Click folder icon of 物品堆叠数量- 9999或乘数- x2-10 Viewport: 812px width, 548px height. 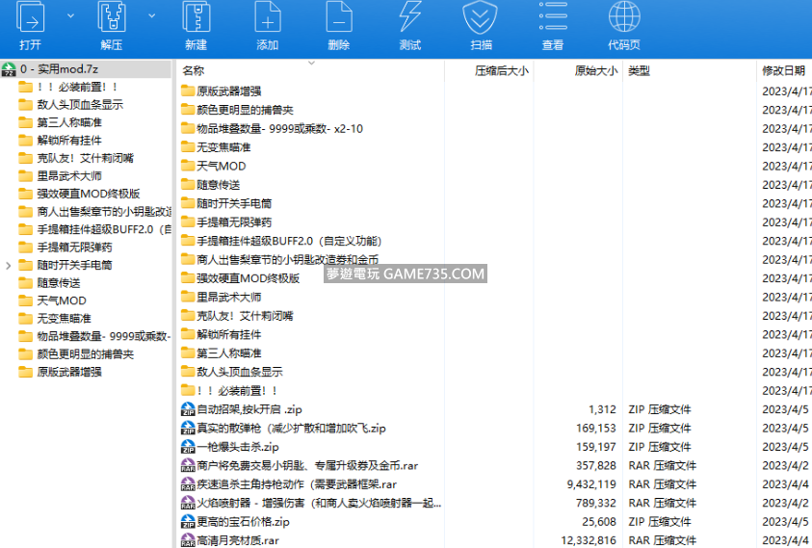pos(188,128)
